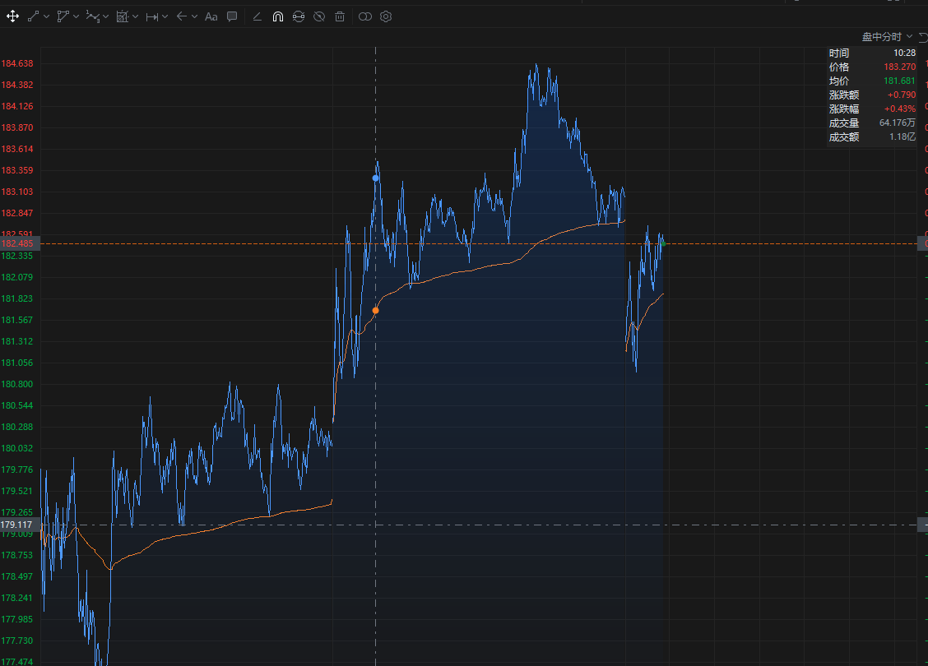Click the 成交额 1.18亿 value

point(902,136)
